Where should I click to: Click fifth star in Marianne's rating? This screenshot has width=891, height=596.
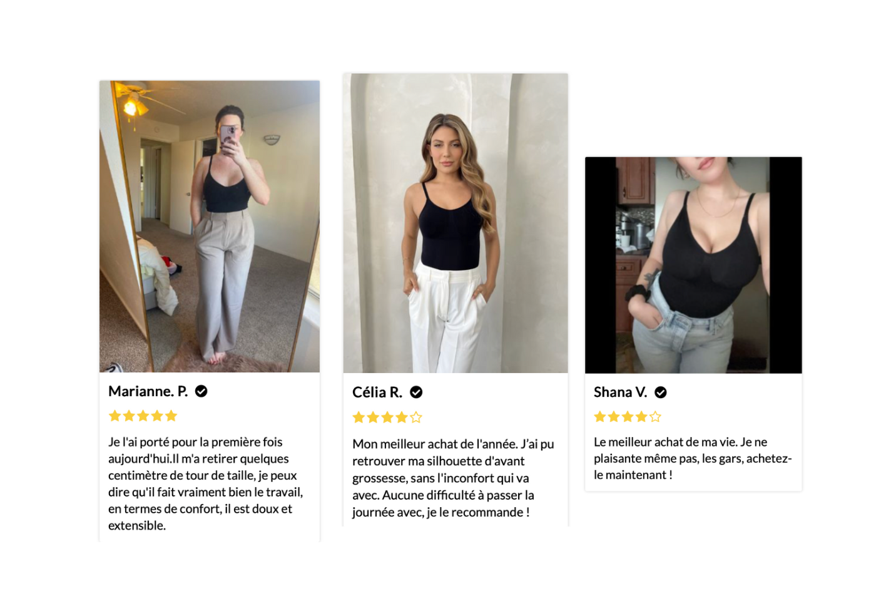(x=171, y=416)
